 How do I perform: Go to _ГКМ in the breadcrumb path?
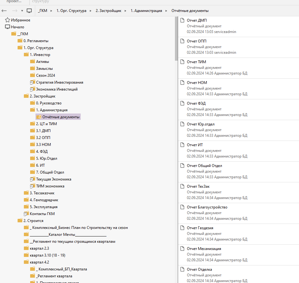pyautogui.click(x=42, y=11)
